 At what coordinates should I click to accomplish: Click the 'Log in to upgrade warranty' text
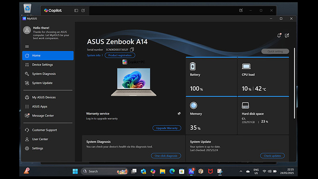point(102,119)
